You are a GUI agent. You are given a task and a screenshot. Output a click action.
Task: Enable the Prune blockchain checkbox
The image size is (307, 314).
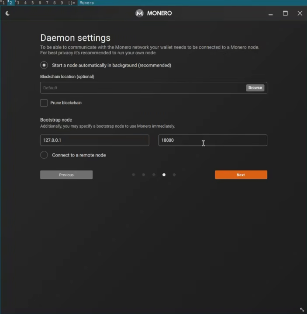[44, 103]
